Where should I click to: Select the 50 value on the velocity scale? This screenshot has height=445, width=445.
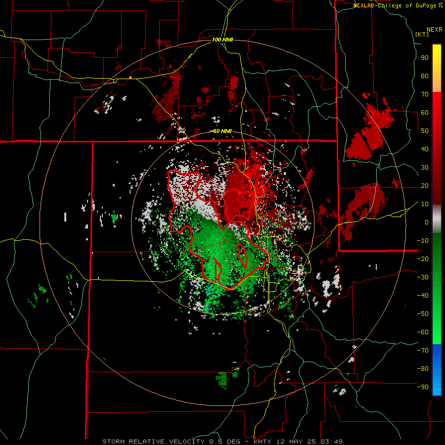click(x=425, y=131)
